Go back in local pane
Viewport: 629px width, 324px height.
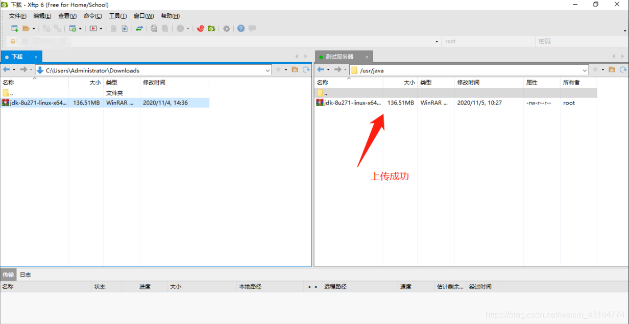click(6, 70)
